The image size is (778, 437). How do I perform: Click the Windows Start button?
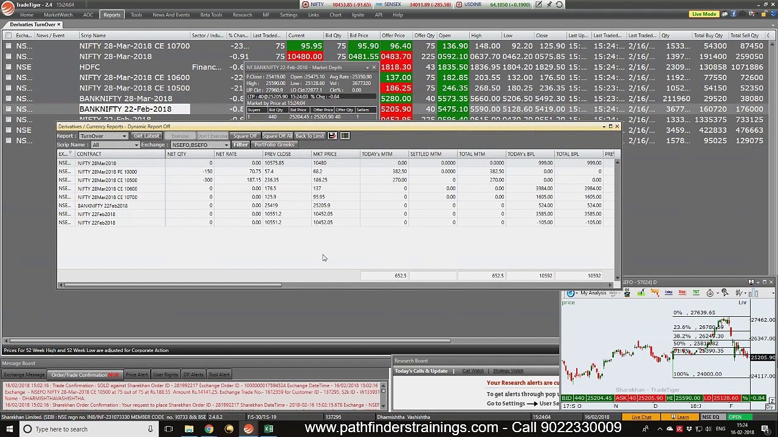point(9,429)
